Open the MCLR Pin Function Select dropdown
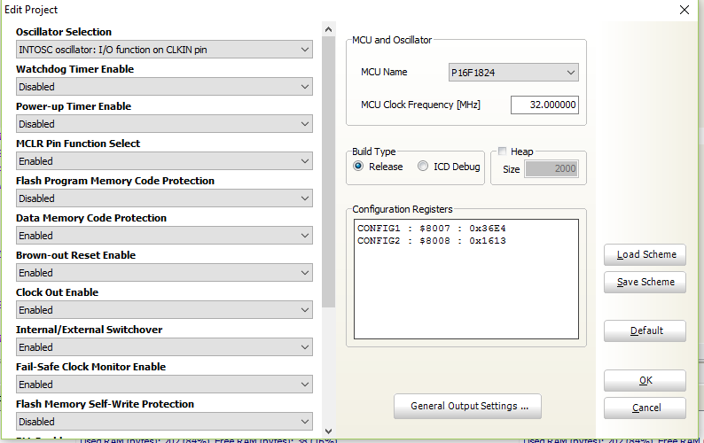 point(164,161)
